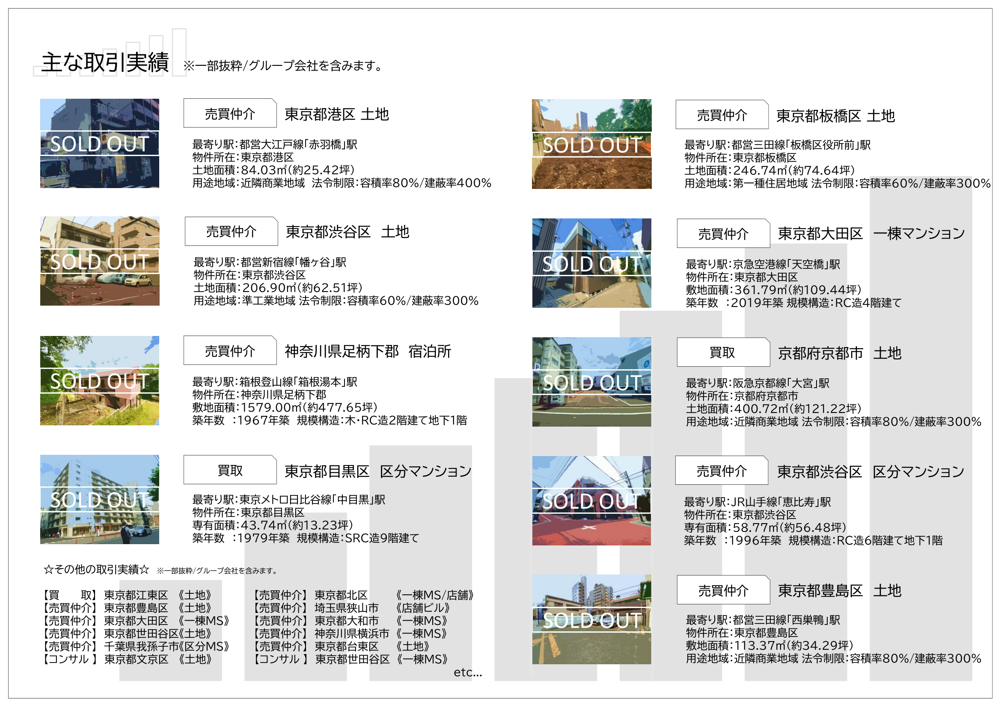
Task: Click the 東京都渋谷区 区分マンション title
Action: coord(870,471)
